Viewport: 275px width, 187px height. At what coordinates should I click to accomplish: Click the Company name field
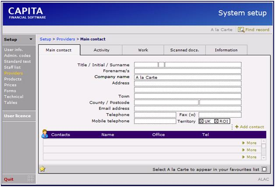(x=188, y=77)
